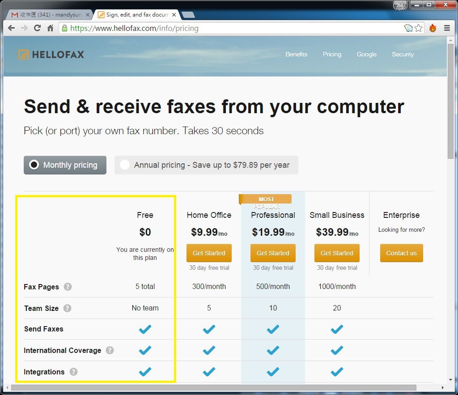This screenshot has height=395, width=458.
Task: Click the green lock security icon
Action: click(64, 28)
